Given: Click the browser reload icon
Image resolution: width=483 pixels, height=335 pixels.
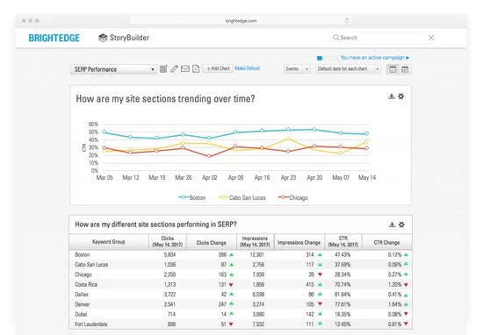Looking at the screenshot, I should pos(347,21).
